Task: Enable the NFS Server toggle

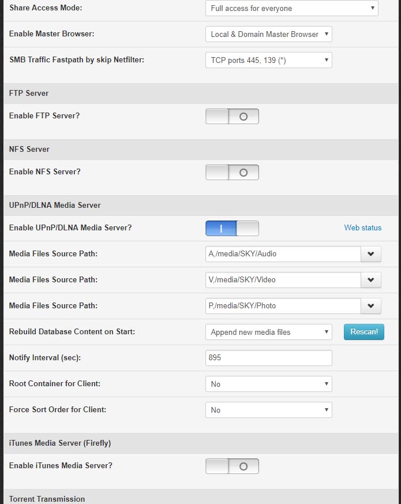Action: click(x=232, y=172)
